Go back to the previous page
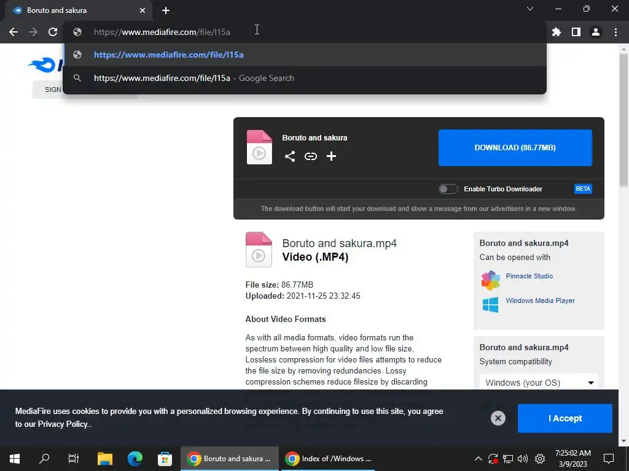 [14, 32]
